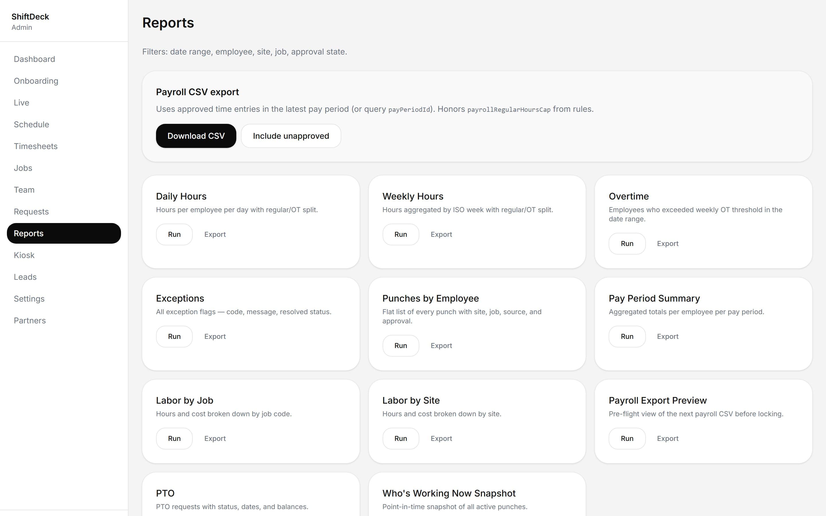
Task: Navigate to Leads
Action: click(x=64, y=277)
